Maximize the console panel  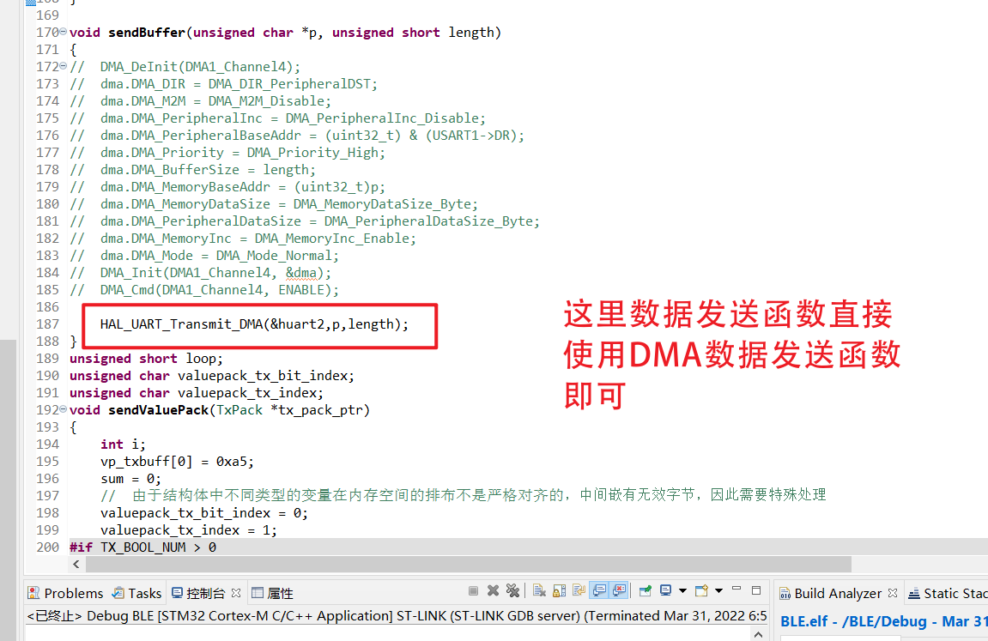756,590
